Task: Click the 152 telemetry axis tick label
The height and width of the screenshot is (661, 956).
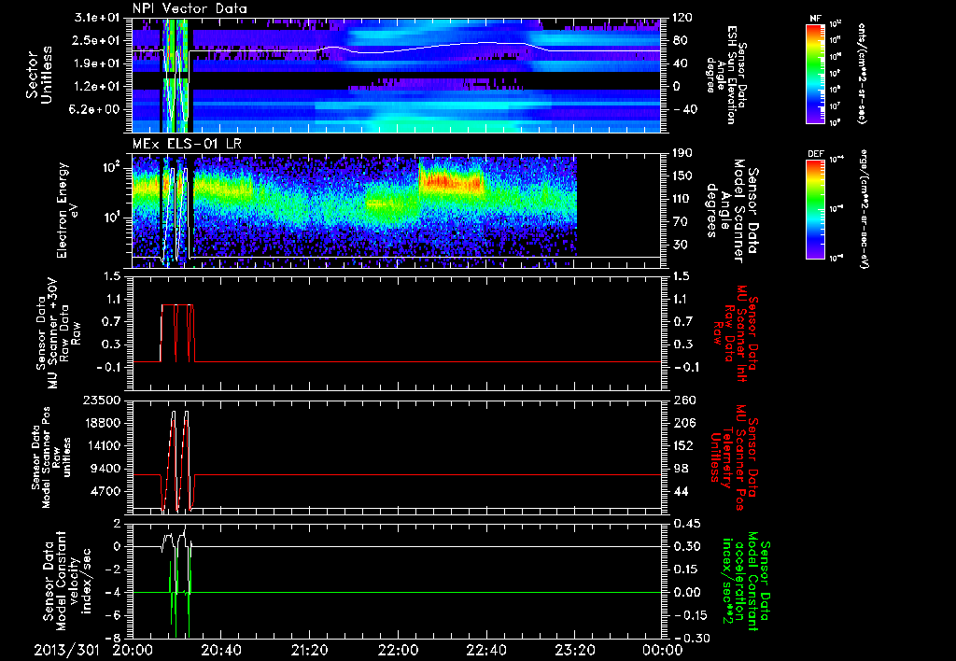Action: point(682,445)
